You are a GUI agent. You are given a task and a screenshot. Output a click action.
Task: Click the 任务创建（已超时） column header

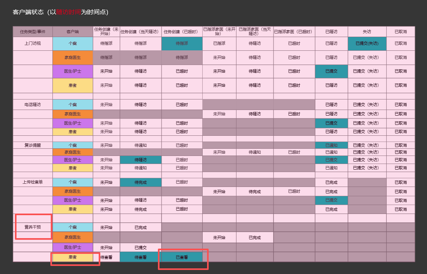pyautogui.click(x=182, y=31)
